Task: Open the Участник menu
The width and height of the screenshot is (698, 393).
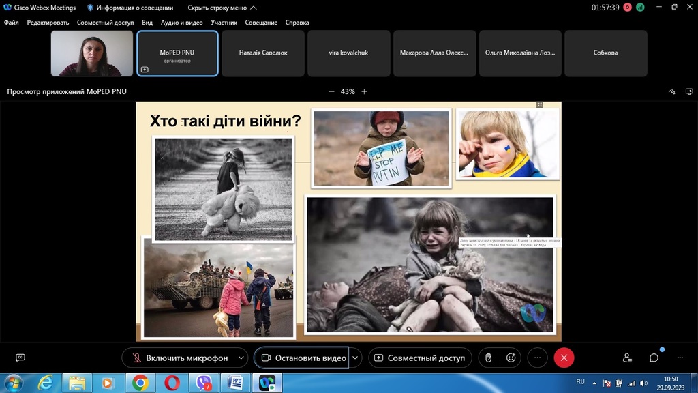Action: [224, 23]
